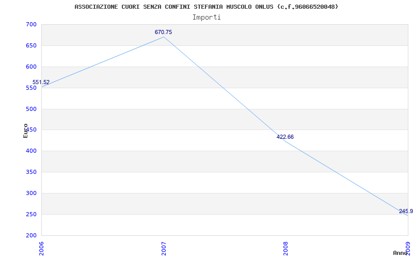Click the 670.75 peak data label
This screenshot has width=413, height=258.
tap(163, 32)
